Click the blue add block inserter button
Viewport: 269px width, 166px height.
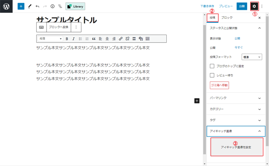pyautogui.click(x=21, y=6)
